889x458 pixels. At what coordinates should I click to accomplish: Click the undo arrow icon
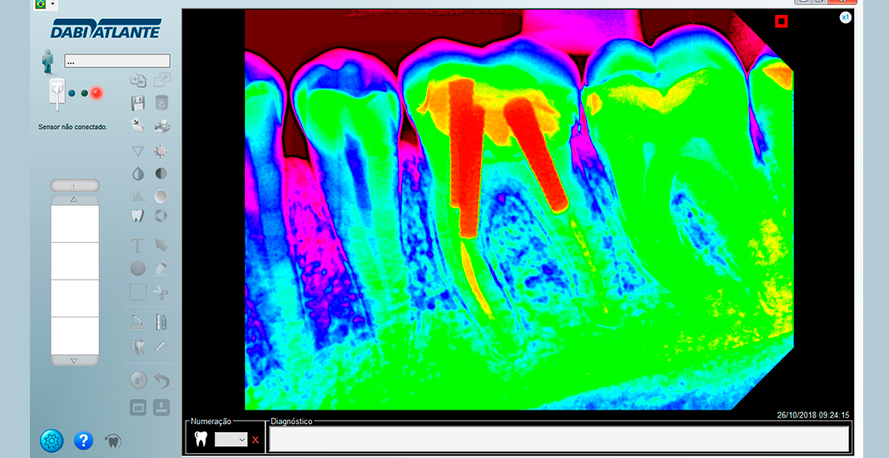tap(162, 381)
